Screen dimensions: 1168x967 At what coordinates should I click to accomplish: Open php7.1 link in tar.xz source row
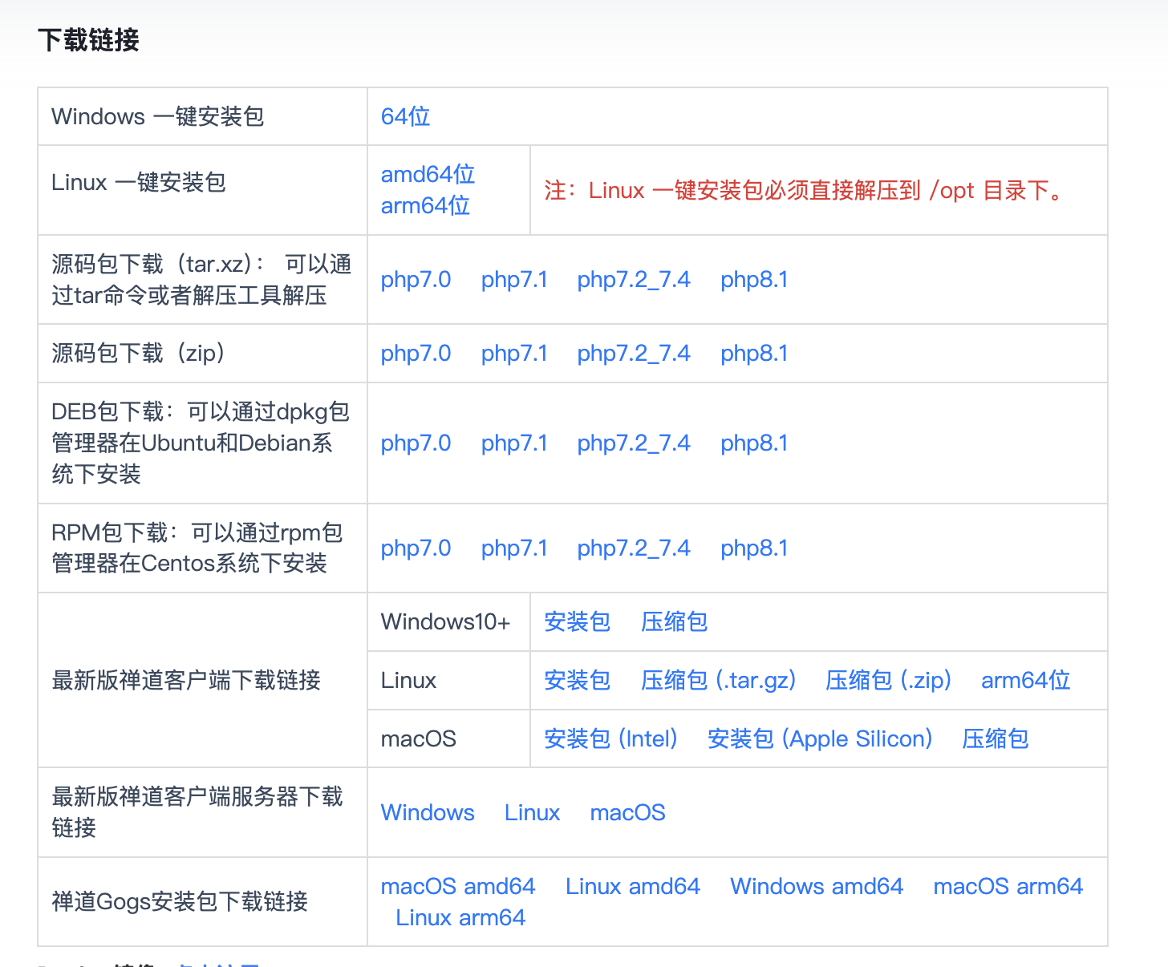[514, 279]
